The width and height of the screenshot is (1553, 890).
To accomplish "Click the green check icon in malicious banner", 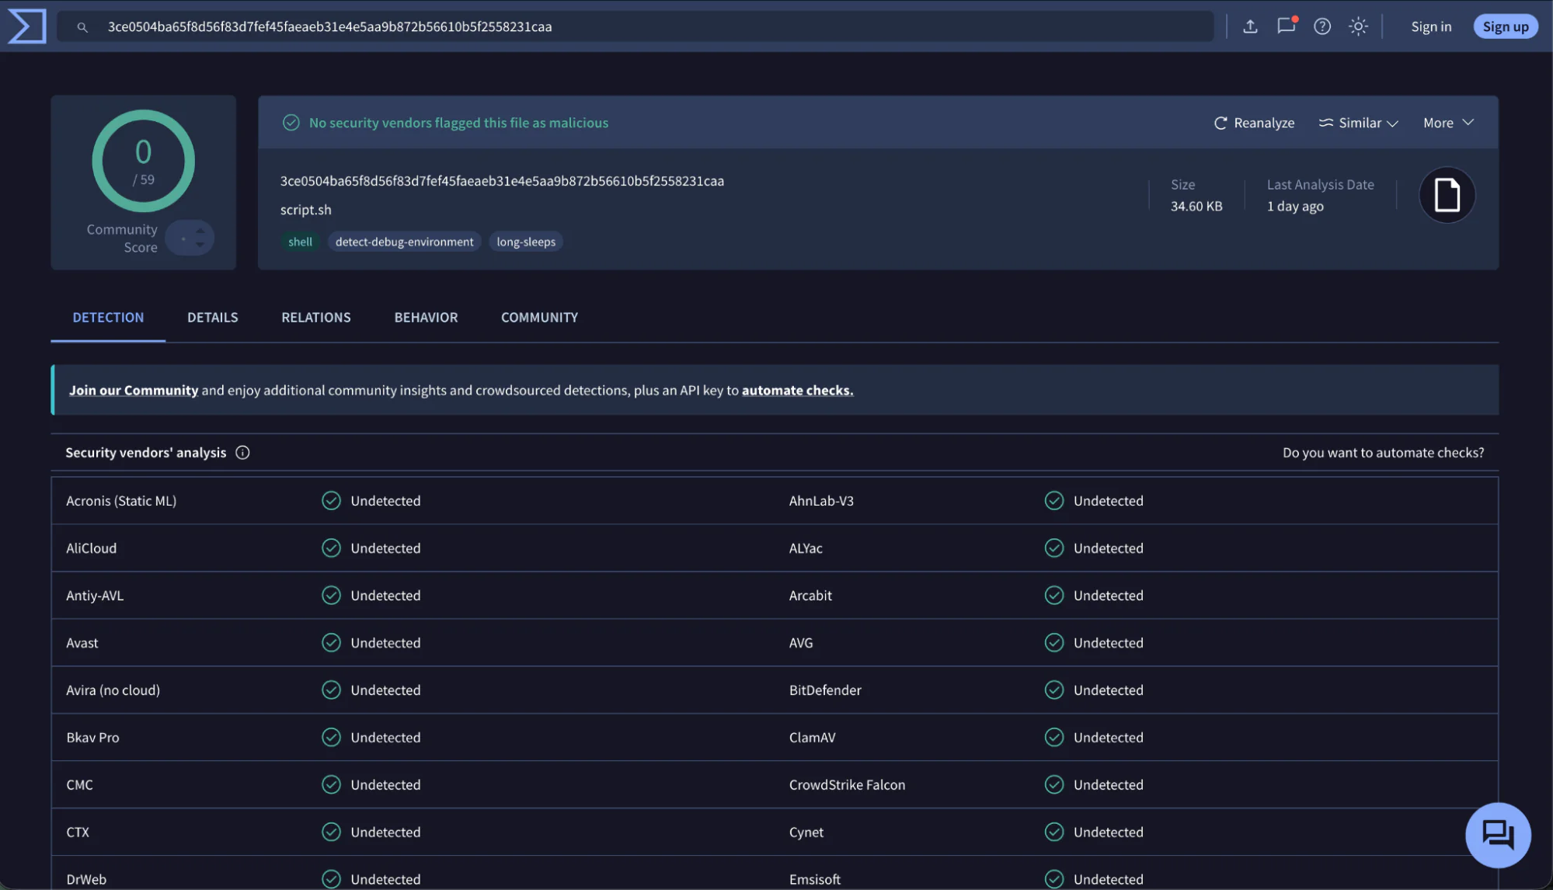I will pyautogui.click(x=291, y=123).
